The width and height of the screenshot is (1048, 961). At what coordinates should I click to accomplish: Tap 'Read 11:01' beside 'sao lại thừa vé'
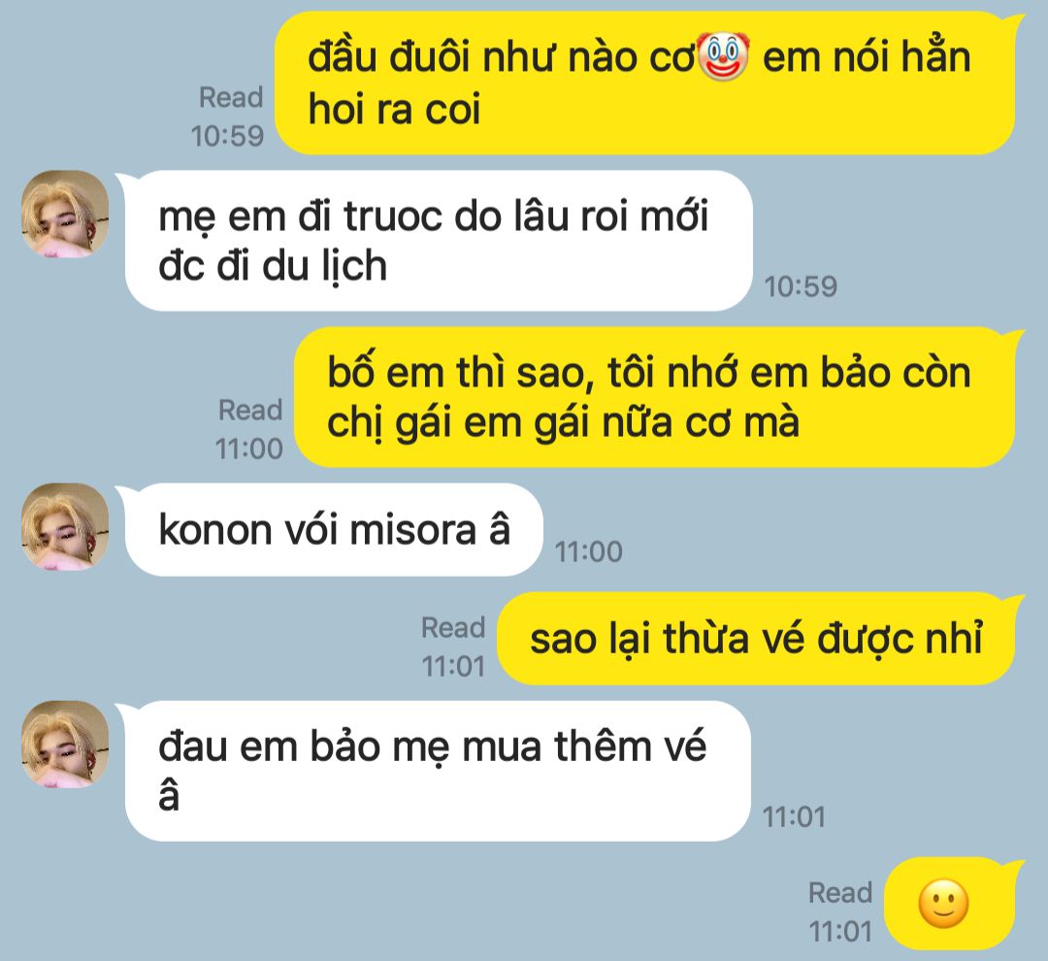(x=453, y=646)
